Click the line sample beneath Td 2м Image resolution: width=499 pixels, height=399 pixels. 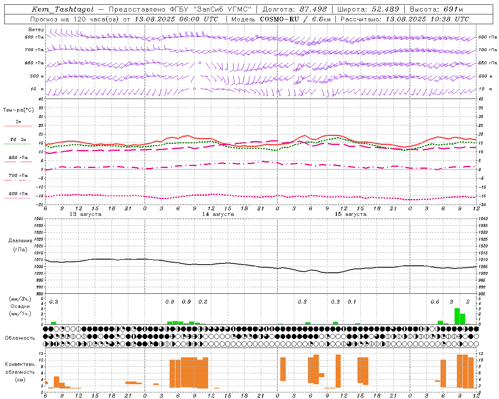(x=18, y=144)
